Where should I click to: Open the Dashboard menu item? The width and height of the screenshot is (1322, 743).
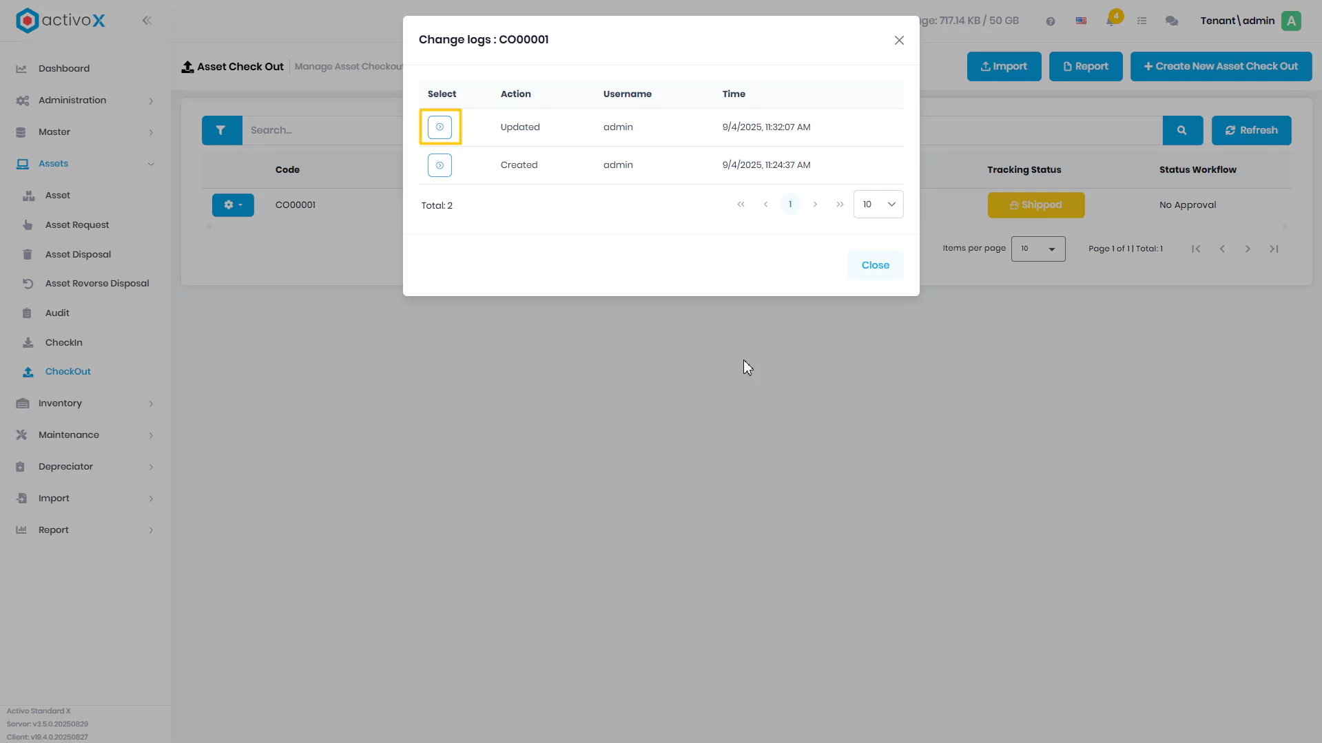coord(64,69)
